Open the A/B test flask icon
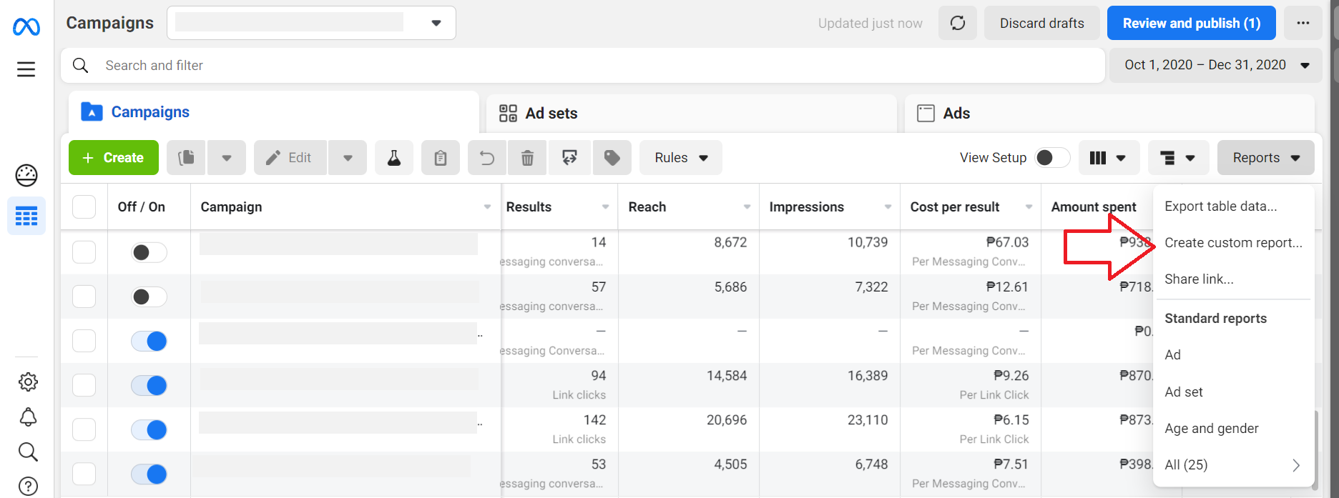 point(394,158)
